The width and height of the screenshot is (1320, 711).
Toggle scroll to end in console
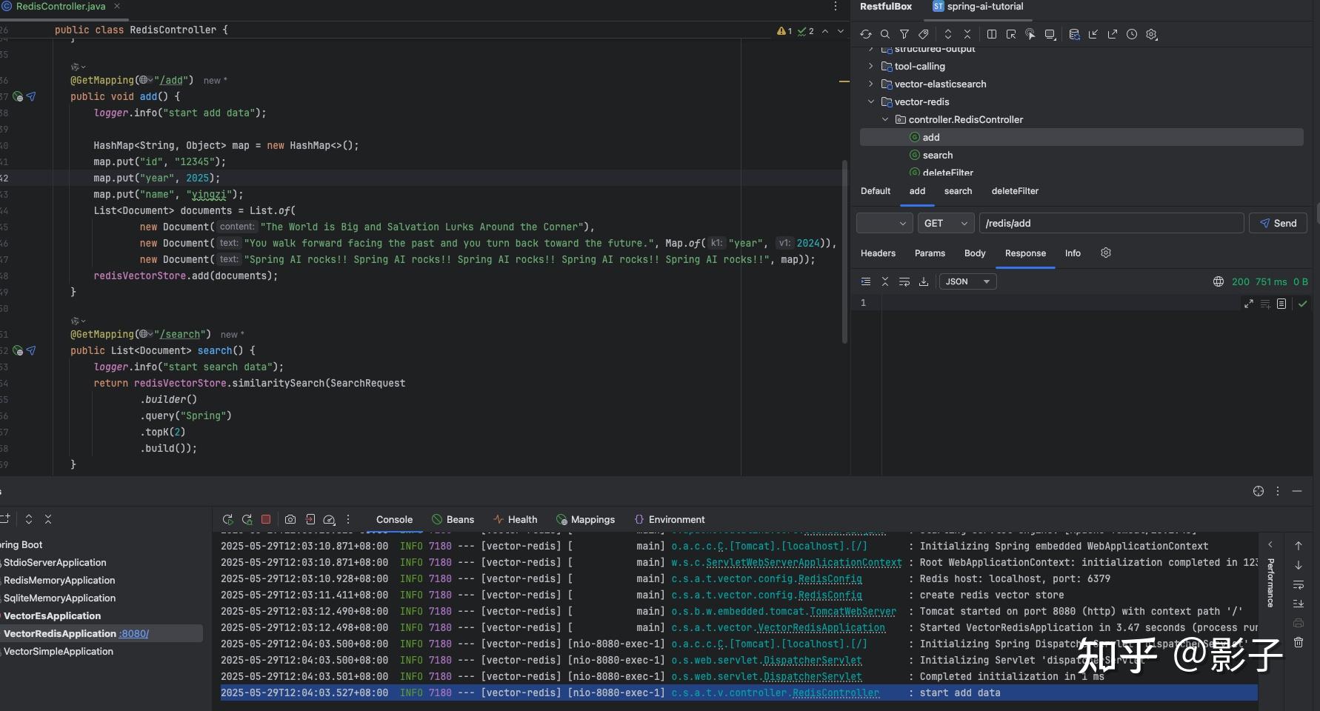[x=1298, y=604]
